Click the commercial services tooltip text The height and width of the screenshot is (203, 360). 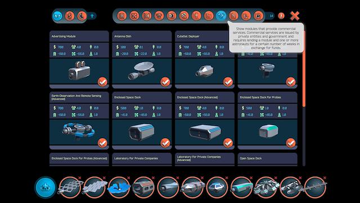tap(266, 38)
